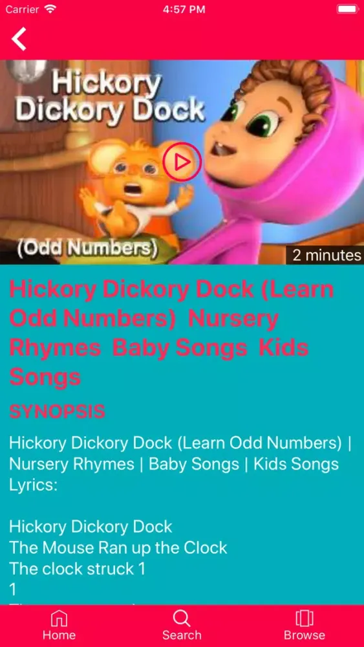
Task: Click the Search tab label
Action: pyautogui.click(x=182, y=635)
